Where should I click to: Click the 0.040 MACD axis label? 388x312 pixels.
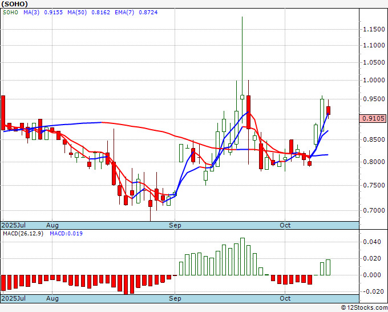tap(371, 242)
